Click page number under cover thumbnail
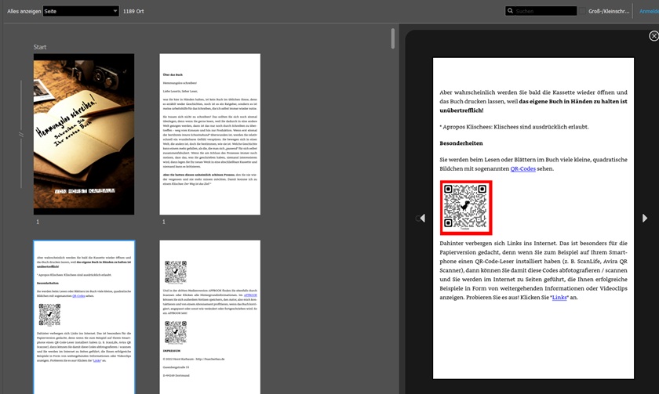The image size is (659, 394). click(x=38, y=222)
